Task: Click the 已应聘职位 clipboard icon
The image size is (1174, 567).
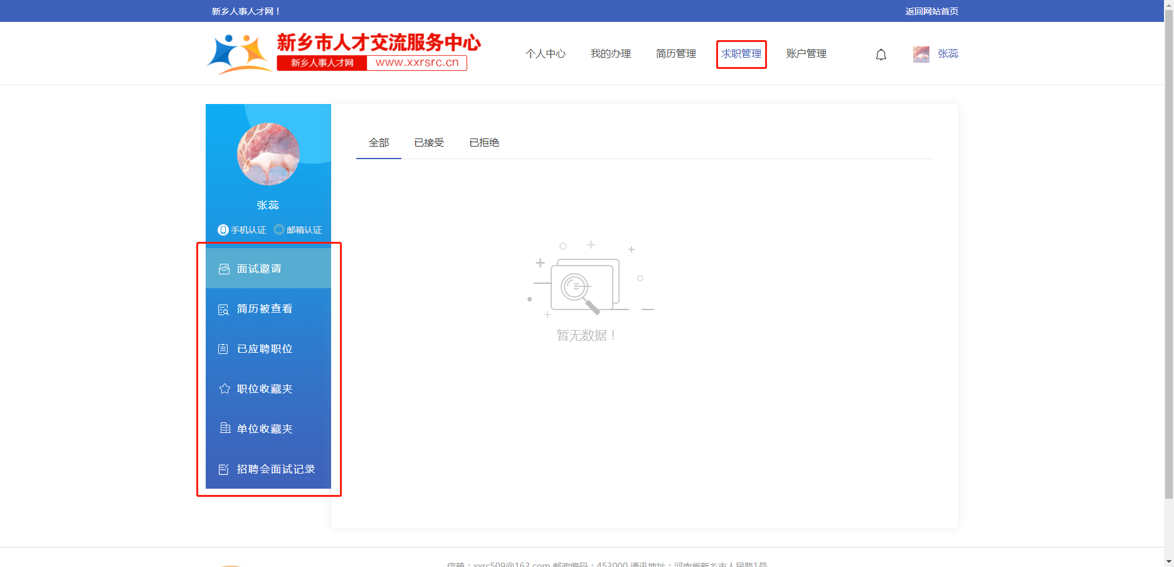Action: 223,349
